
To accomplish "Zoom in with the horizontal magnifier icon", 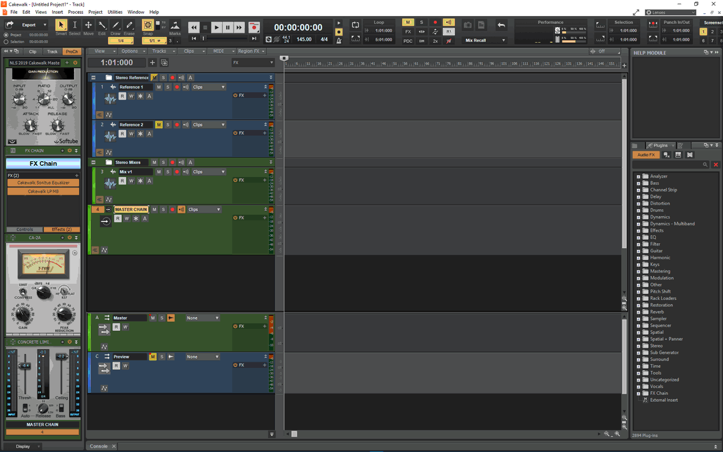I will (617, 434).
